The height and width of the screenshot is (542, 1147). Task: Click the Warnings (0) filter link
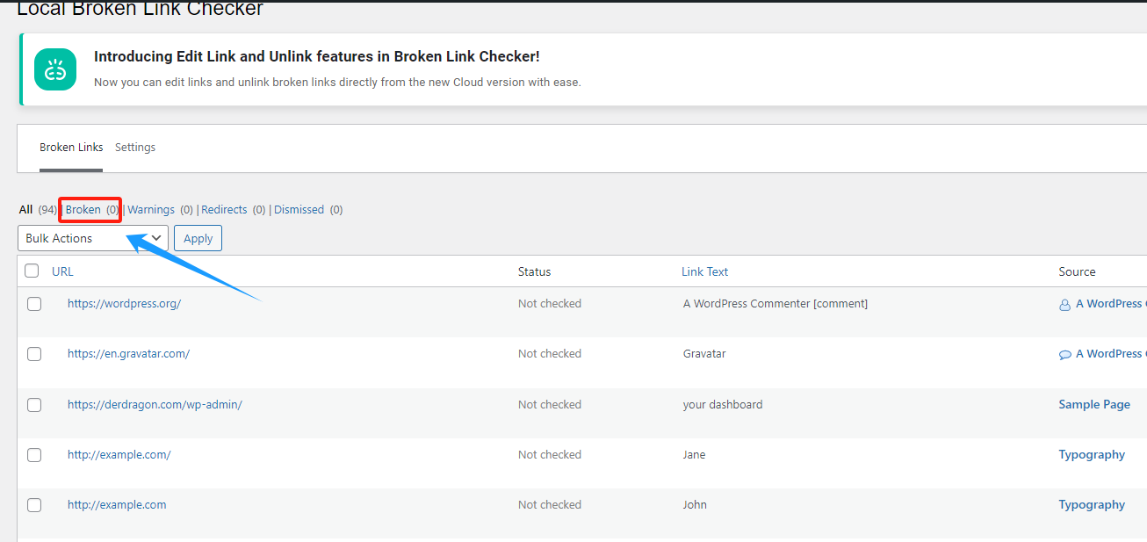151,209
